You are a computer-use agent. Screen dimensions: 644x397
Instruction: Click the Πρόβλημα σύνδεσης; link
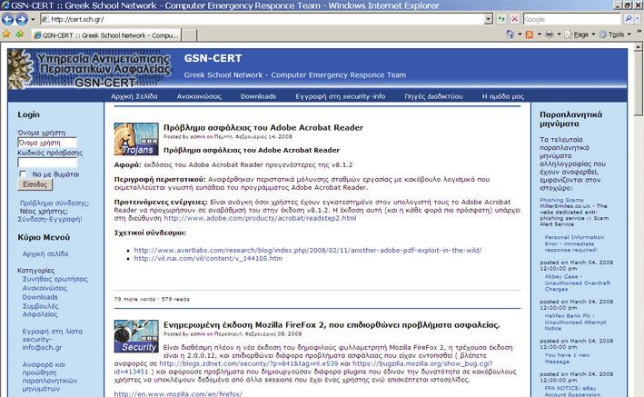point(54,203)
